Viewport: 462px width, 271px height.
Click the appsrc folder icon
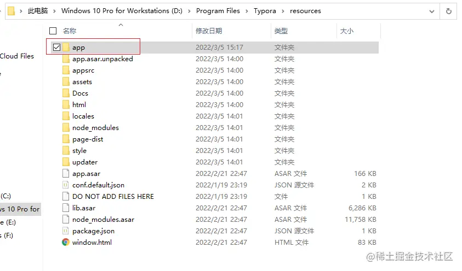66,70
